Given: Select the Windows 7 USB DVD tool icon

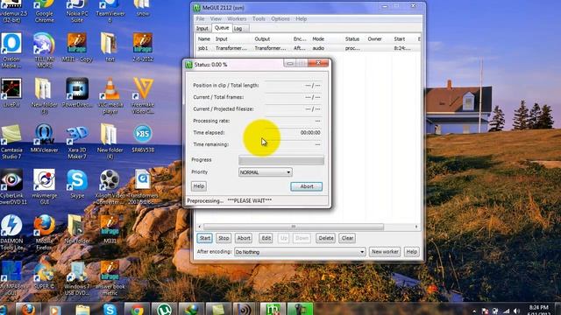Looking at the screenshot, I should [77, 278].
